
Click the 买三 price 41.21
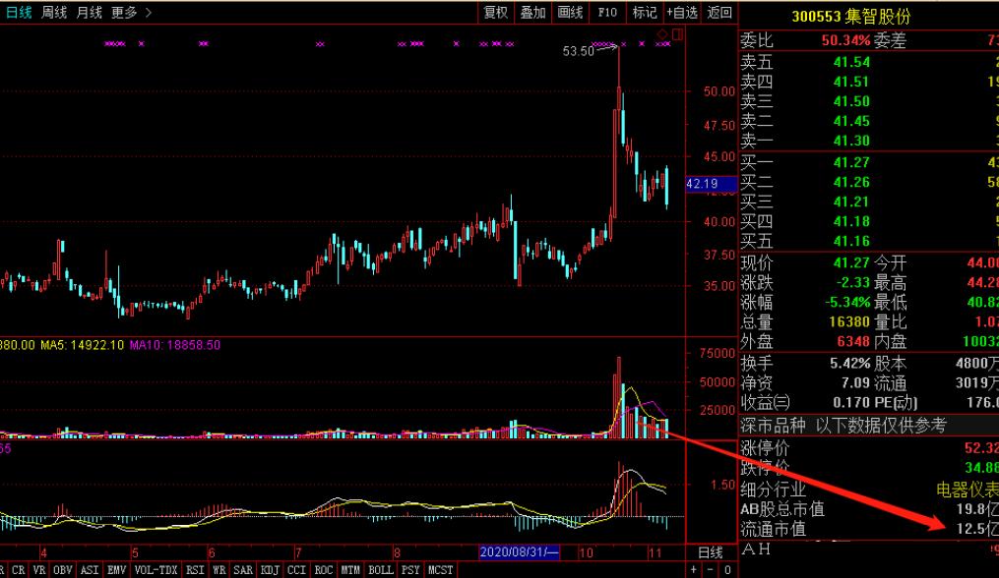pos(851,202)
